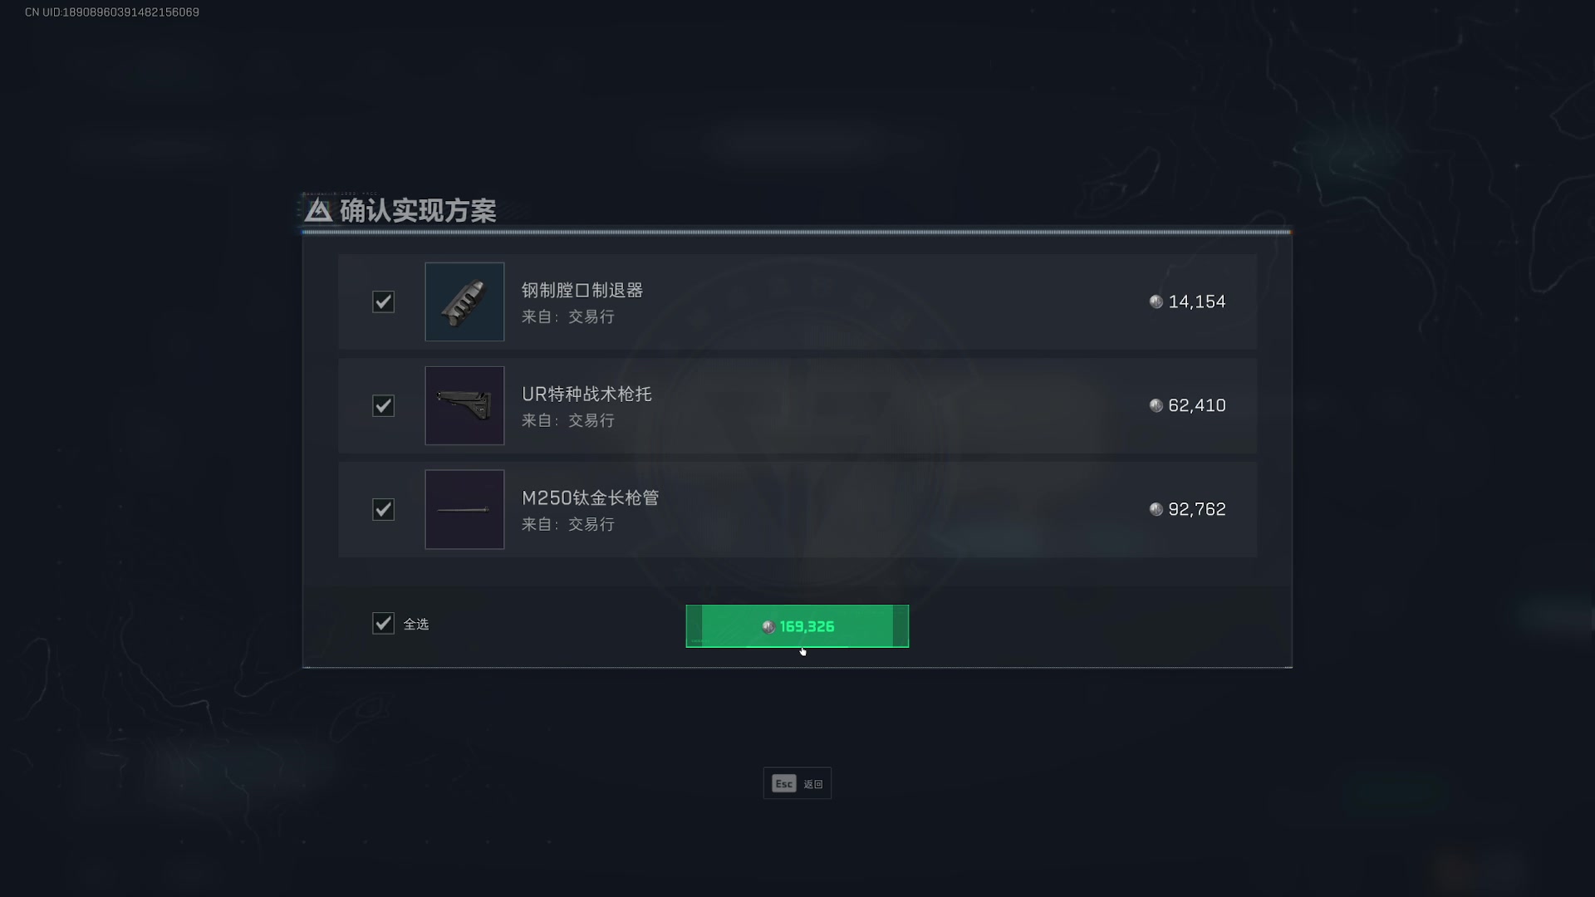The height and width of the screenshot is (897, 1595).
Task: Click the Esc key icon
Action: 783,784
